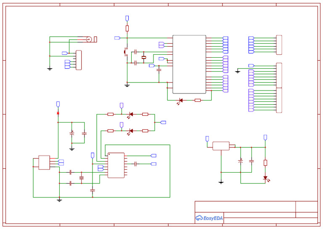The image size is (323, 229).
Task: Select the LED below the microcontroller
Action: [x=180, y=101]
